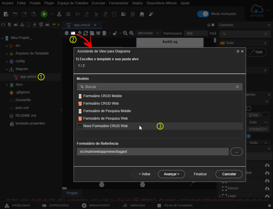Click the database cylinder icon
This screenshot has width=273, height=209.
(133, 14)
